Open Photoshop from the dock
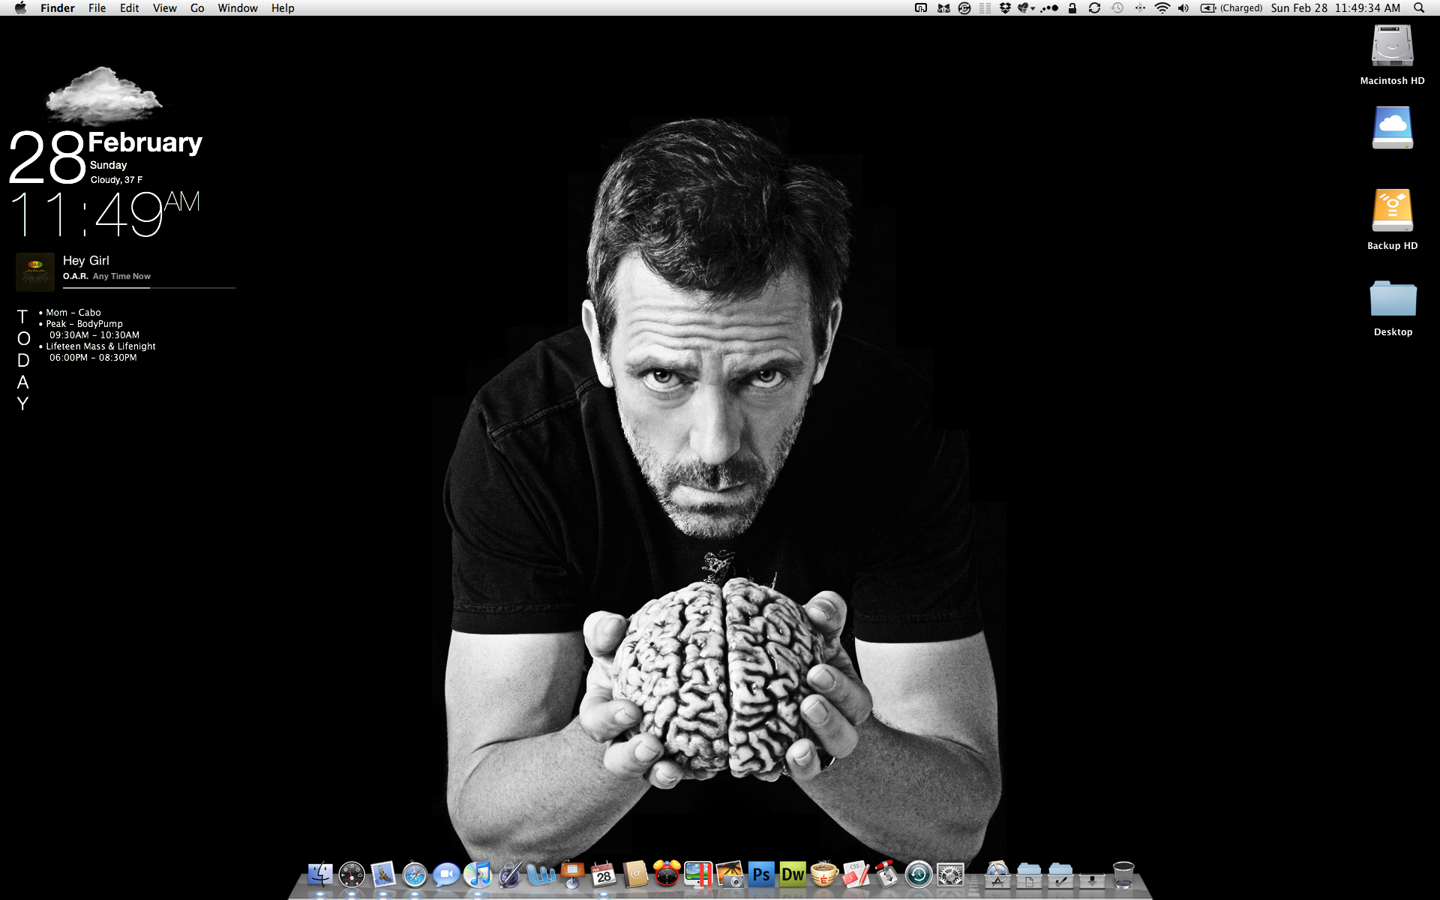 (760, 874)
